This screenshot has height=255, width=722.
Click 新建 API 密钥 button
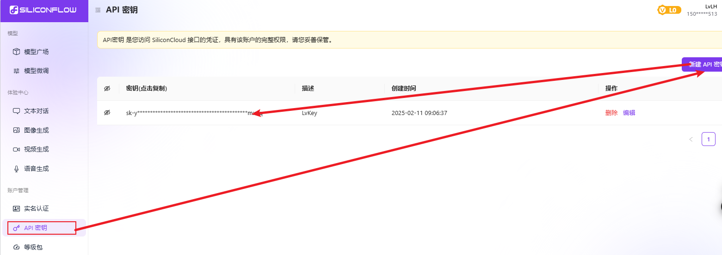(x=702, y=65)
